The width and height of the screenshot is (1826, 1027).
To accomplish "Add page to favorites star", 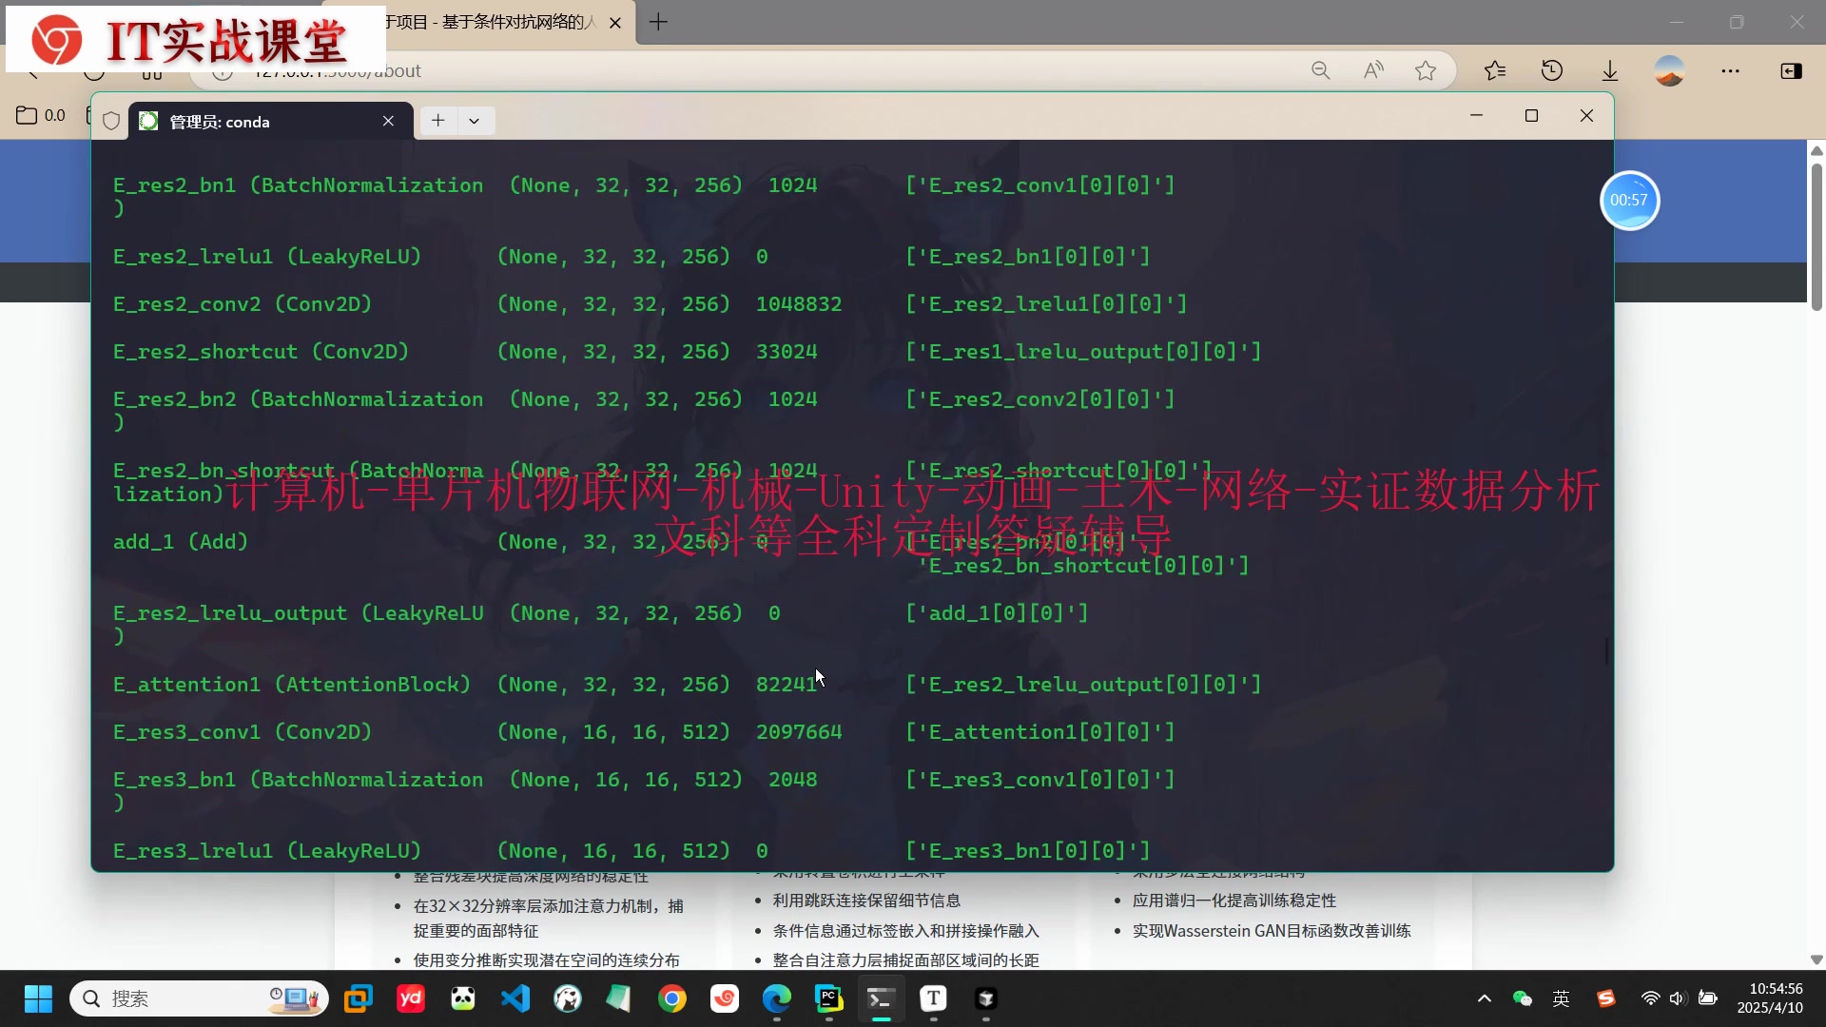I will [1425, 70].
